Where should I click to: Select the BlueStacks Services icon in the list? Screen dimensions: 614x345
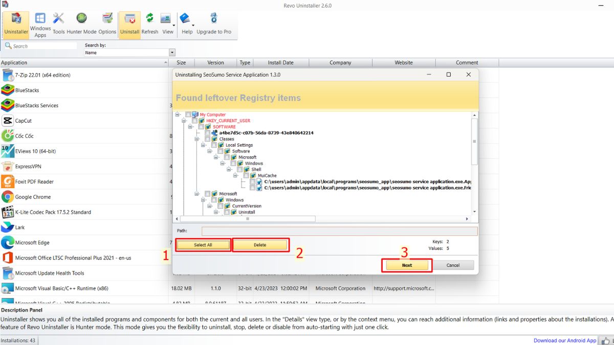(8, 105)
